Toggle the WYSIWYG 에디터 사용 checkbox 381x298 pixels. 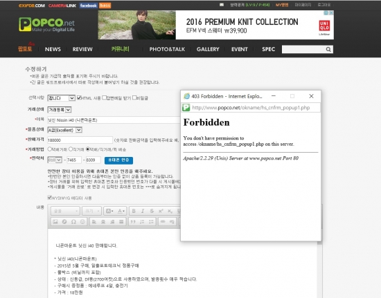click(50, 197)
